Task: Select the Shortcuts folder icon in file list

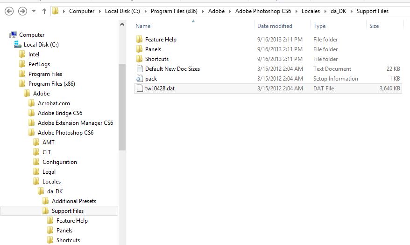Action: [139, 59]
